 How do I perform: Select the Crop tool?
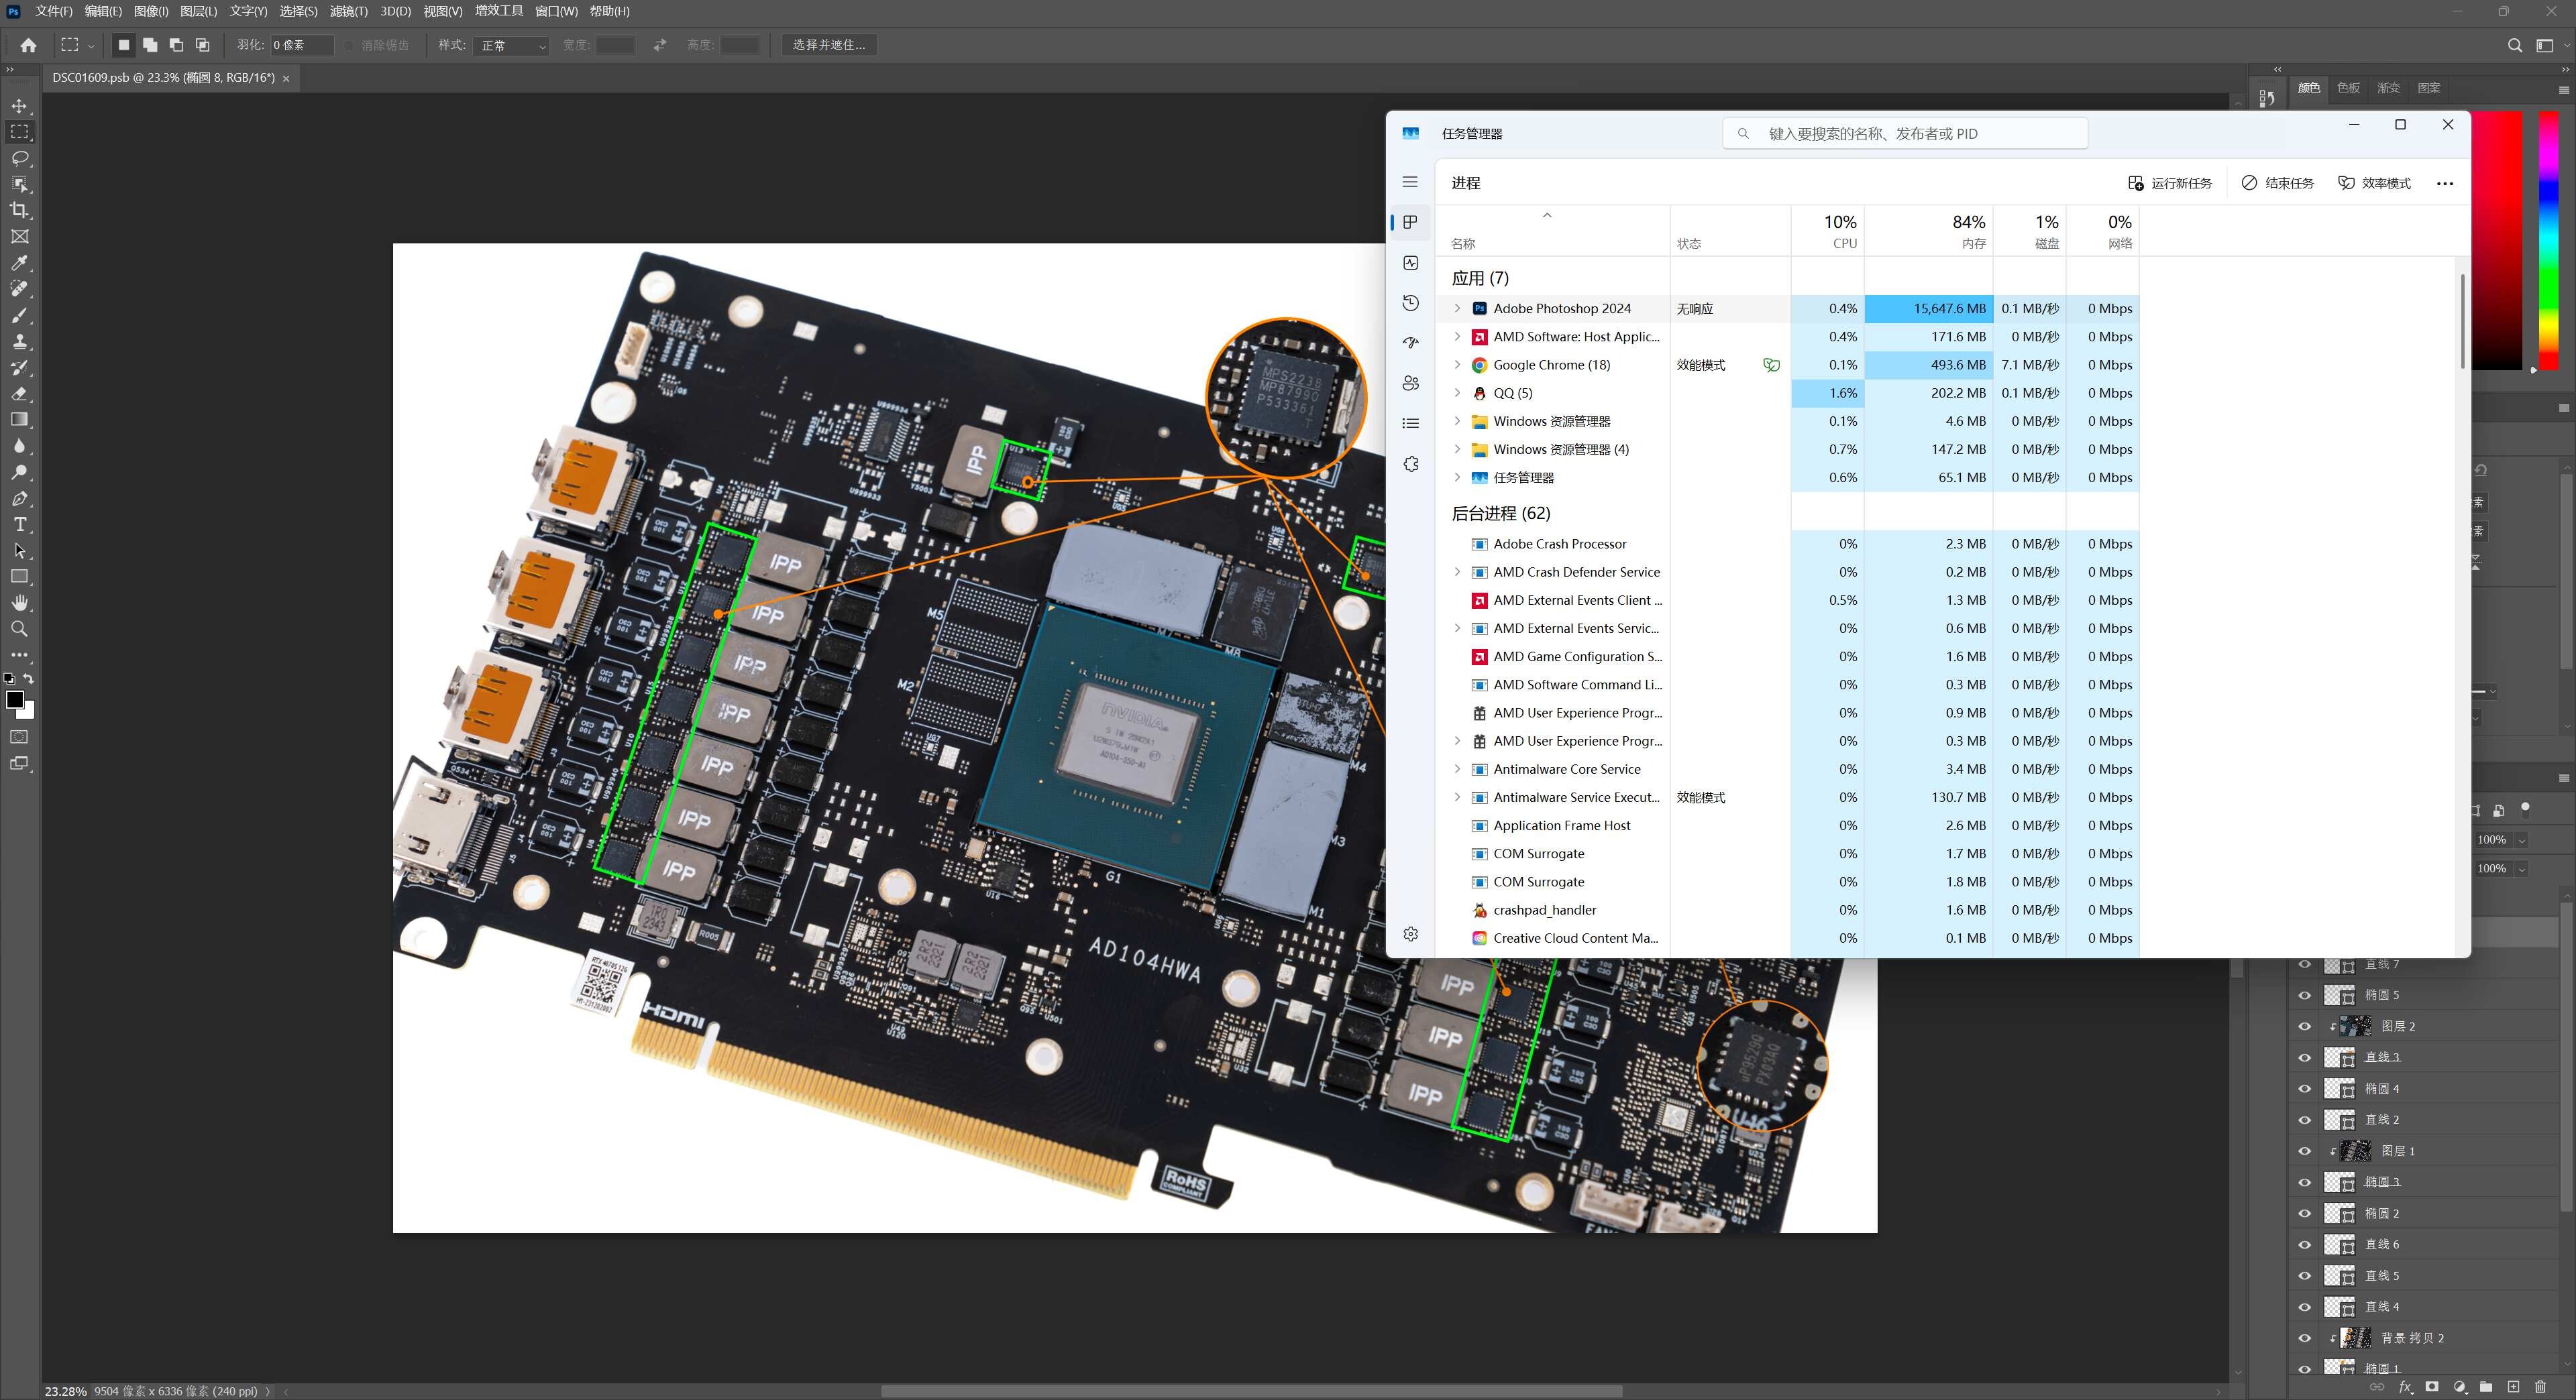tap(19, 210)
